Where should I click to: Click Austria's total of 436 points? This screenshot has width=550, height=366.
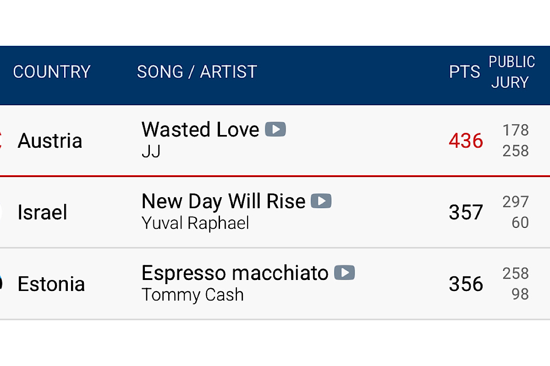click(x=466, y=140)
